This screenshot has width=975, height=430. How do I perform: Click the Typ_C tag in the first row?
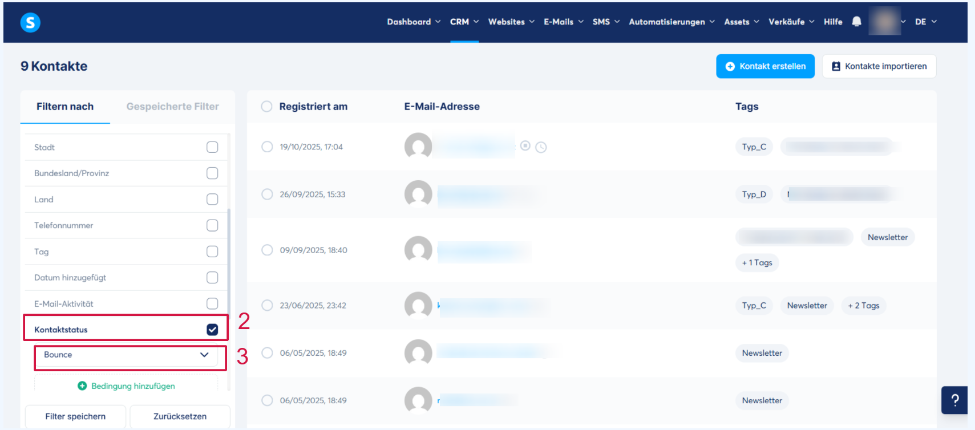(754, 147)
